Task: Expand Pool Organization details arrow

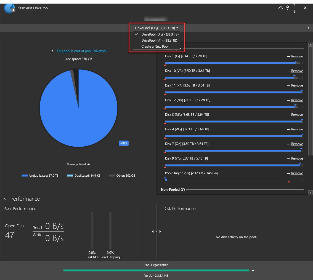Action: (253, 270)
